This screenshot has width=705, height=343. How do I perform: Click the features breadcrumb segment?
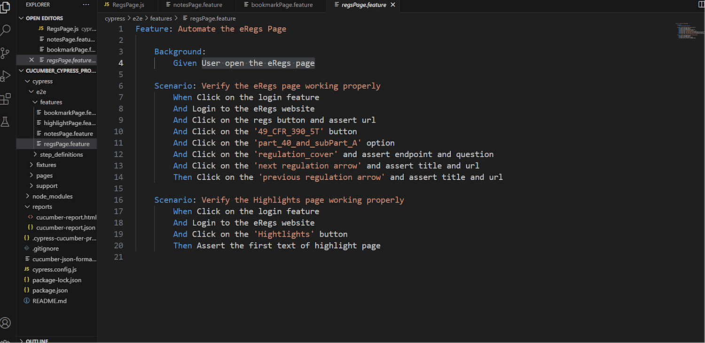pyautogui.click(x=161, y=18)
